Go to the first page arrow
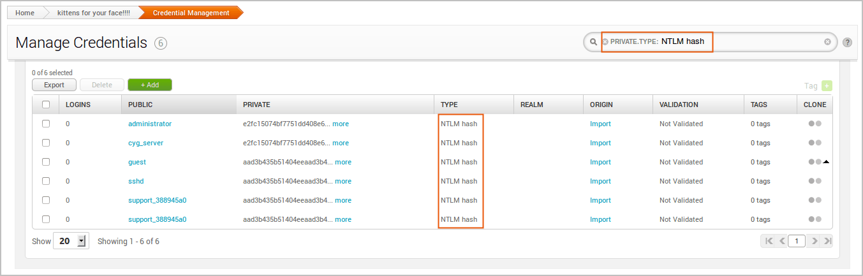The width and height of the screenshot is (863, 276). 769,241
